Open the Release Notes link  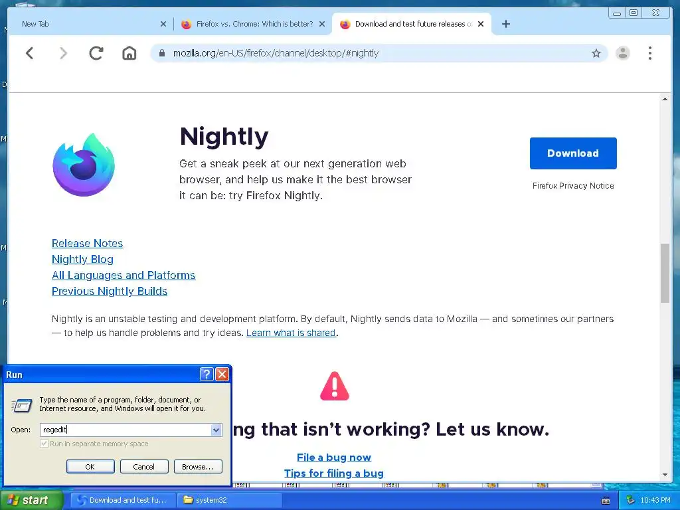click(x=87, y=243)
